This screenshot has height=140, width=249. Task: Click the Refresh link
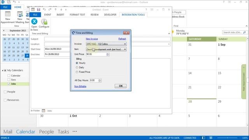122,39
